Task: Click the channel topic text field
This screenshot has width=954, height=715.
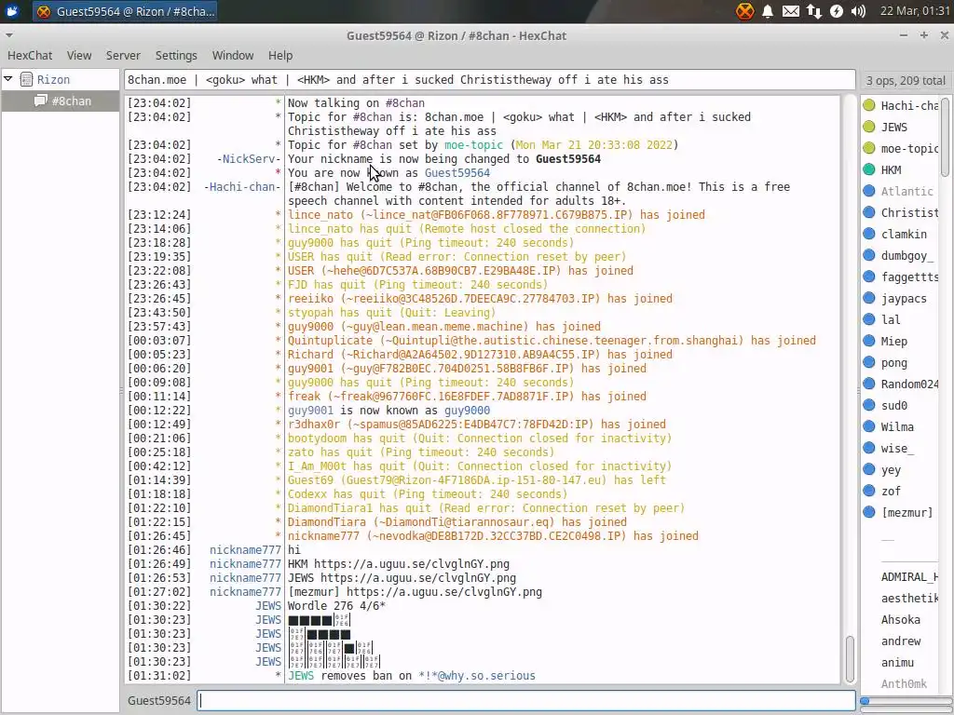Action: 490,80
